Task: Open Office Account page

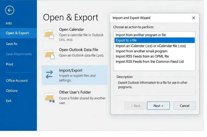Action: coord(17,81)
